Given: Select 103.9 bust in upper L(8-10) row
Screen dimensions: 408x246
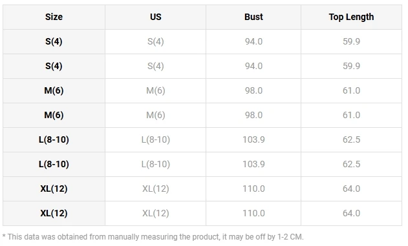Looking at the screenshot, I should pyautogui.click(x=253, y=139).
